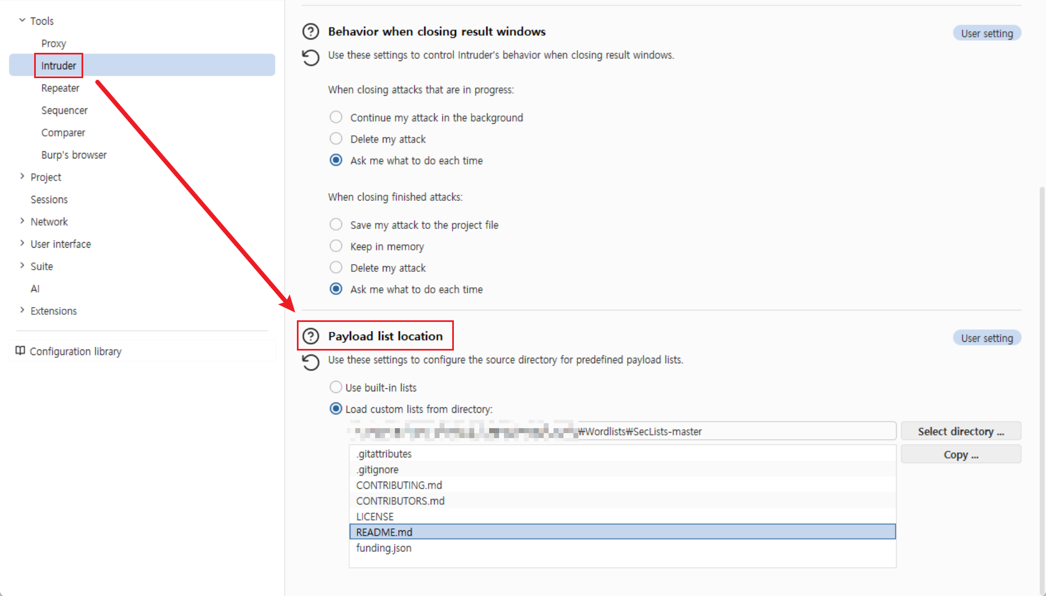Viewport: 1046px width, 596px height.
Task: Collapse the Tools tree section
Action: [x=22, y=20]
